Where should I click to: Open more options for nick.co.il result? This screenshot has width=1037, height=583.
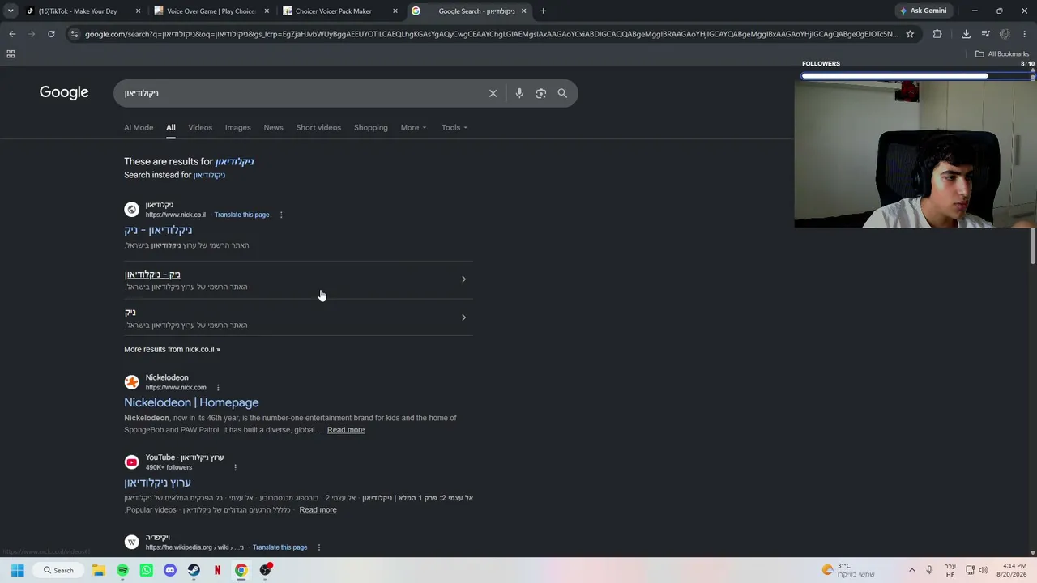pyautogui.click(x=281, y=215)
